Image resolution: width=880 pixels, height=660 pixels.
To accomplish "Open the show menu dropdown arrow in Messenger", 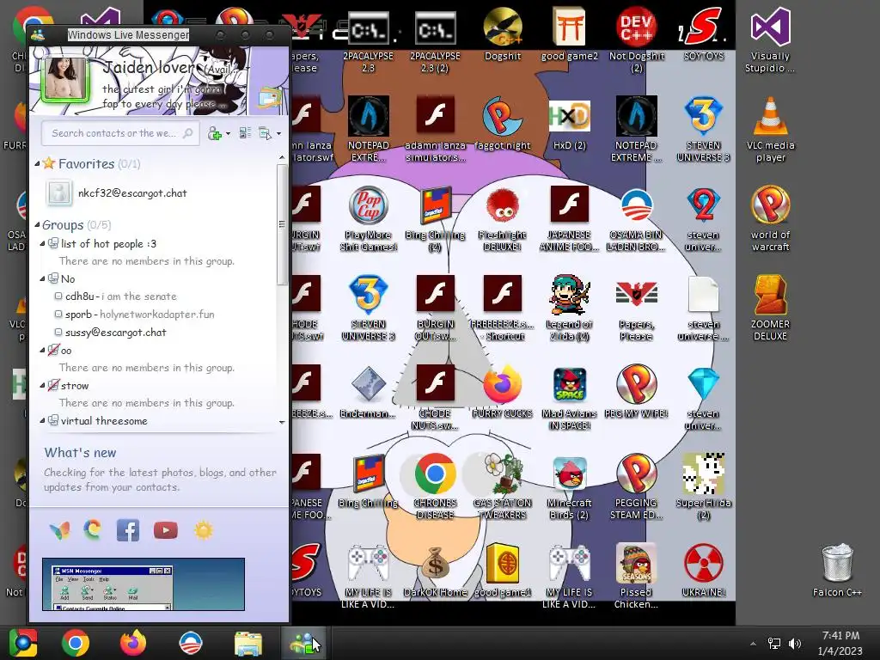I will click(x=279, y=133).
